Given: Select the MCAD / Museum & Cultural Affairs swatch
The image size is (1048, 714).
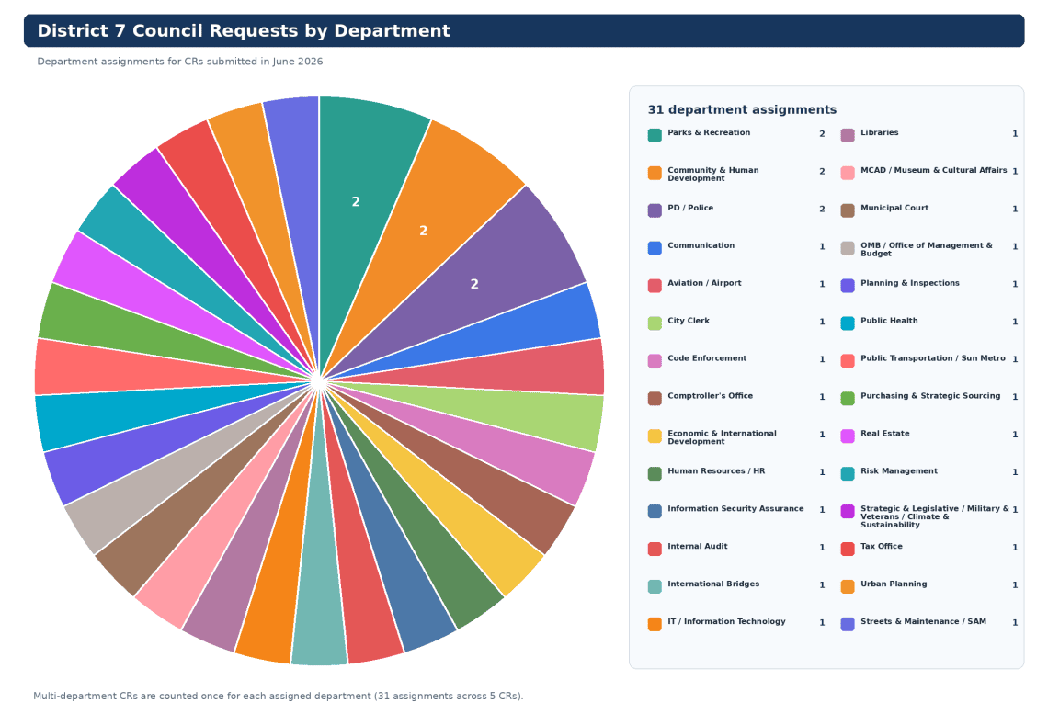Looking at the screenshot, I should click(x=848, y=173).
